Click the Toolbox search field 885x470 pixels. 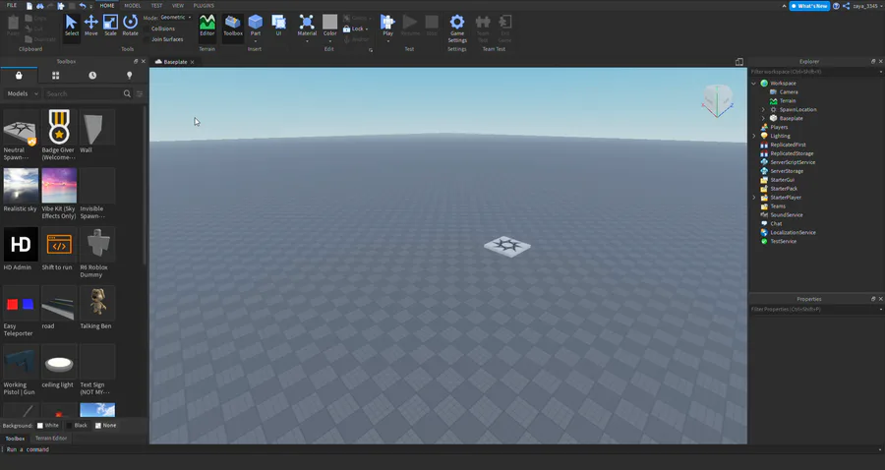click(83, 93)
